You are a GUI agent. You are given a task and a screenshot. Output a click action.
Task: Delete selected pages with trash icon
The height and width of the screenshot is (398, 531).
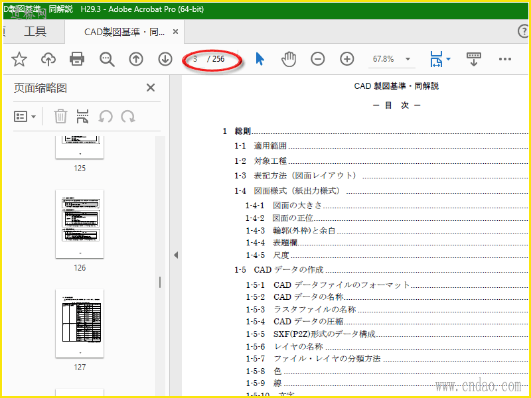[x=60, y=117]
